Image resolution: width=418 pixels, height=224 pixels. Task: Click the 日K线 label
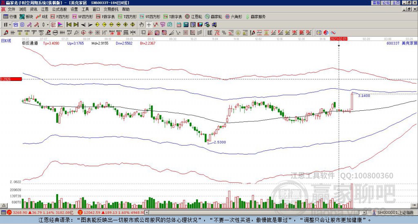6,41
